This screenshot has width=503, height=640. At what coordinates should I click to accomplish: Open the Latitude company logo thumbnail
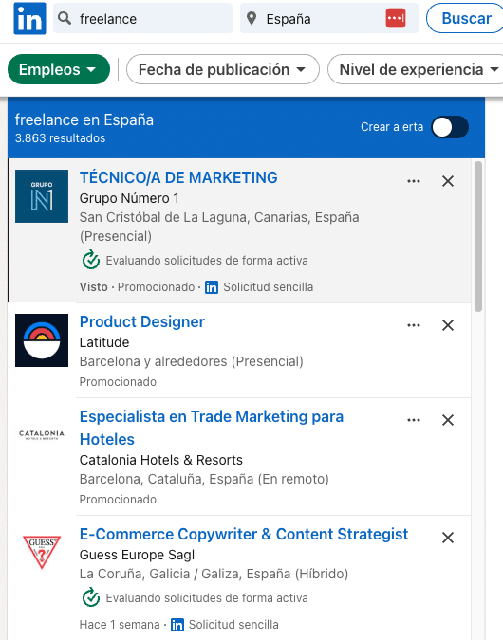tap(42, 340)
